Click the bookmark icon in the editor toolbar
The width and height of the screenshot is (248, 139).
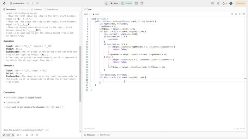(x=236, y=14)
